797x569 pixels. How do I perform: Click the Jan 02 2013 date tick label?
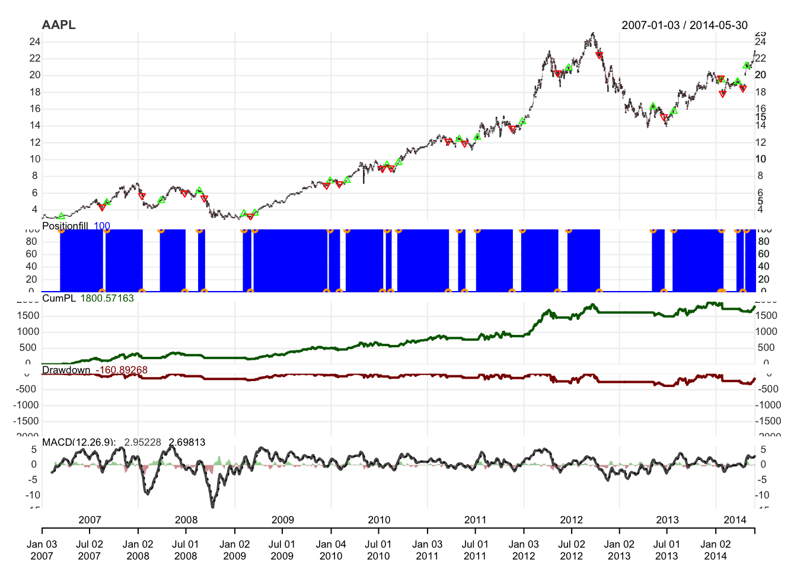[620, 550]
